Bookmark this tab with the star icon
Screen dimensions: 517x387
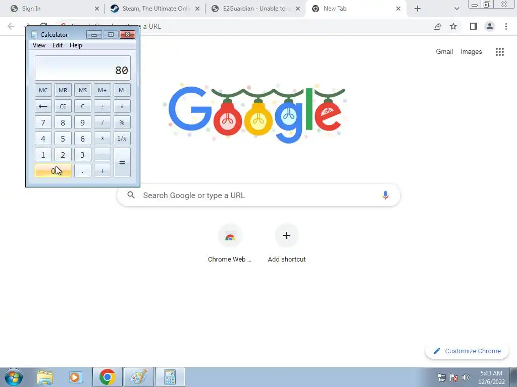point(453,26)
